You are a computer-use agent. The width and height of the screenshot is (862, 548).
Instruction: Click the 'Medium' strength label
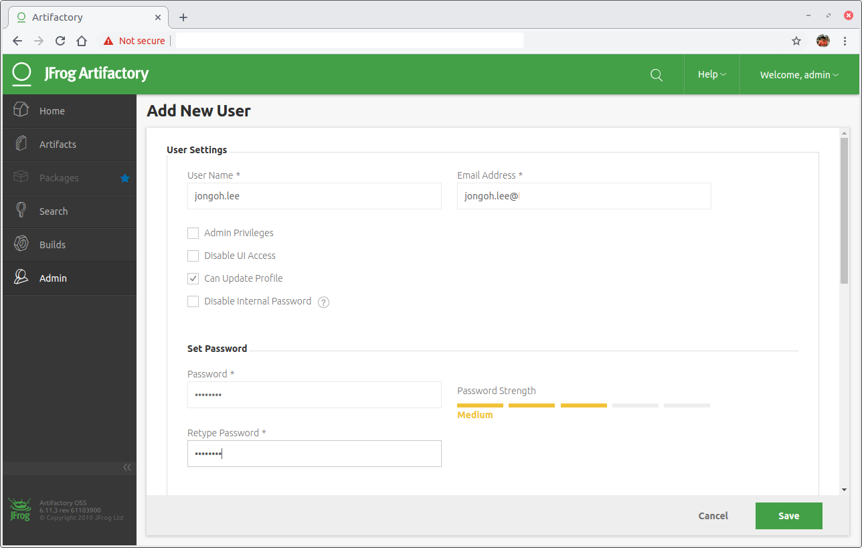[475, 415]
